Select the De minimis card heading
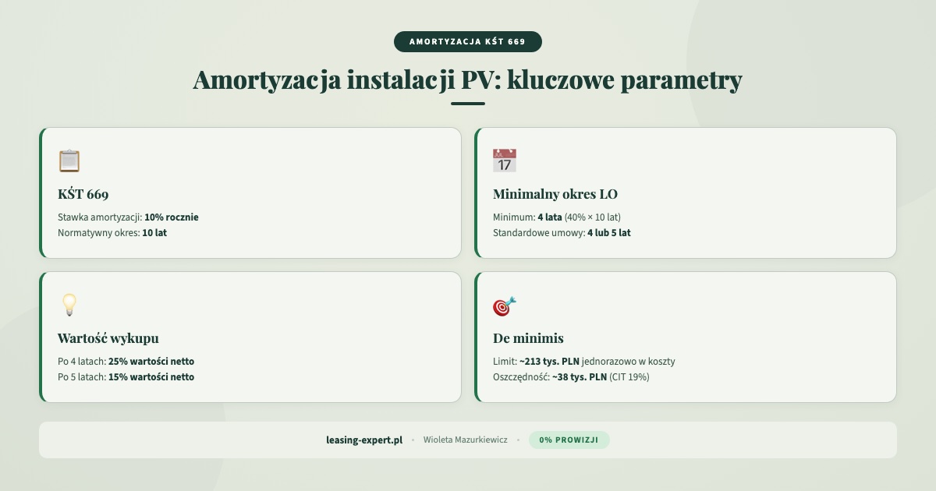Screen dimensions: 936x491 527,338
